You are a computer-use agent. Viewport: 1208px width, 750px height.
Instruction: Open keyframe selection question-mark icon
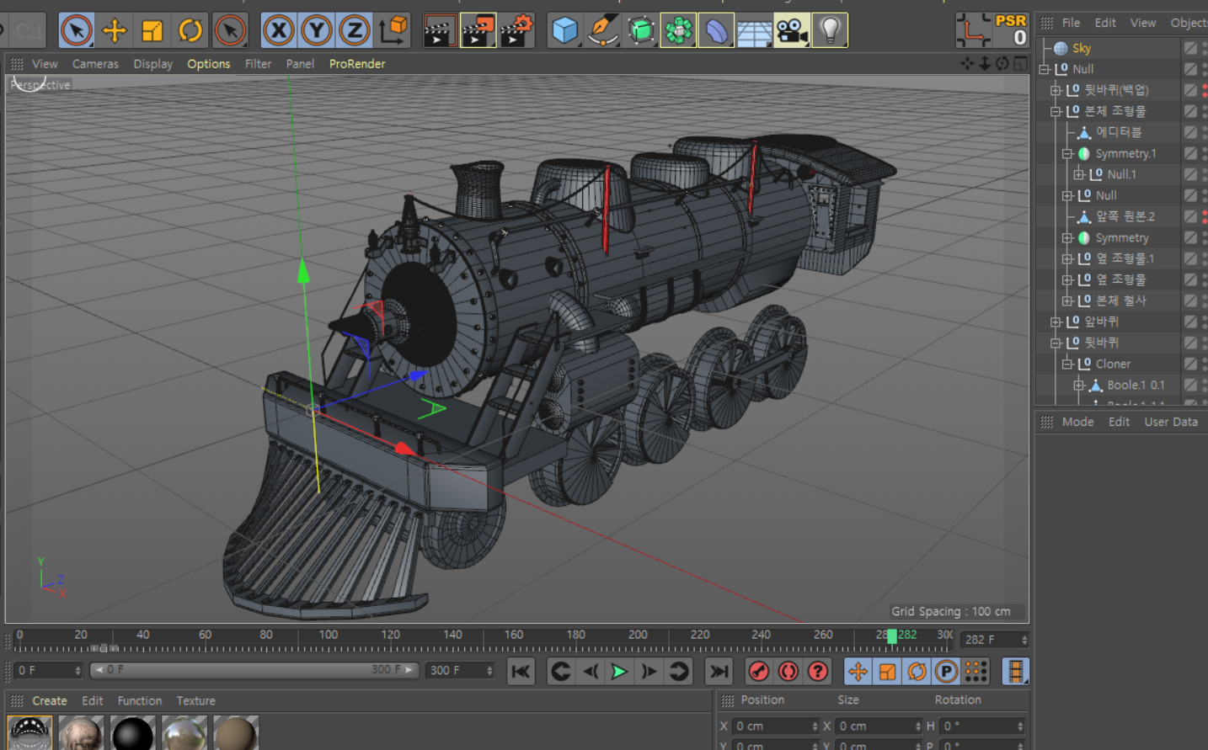[817, 671]
